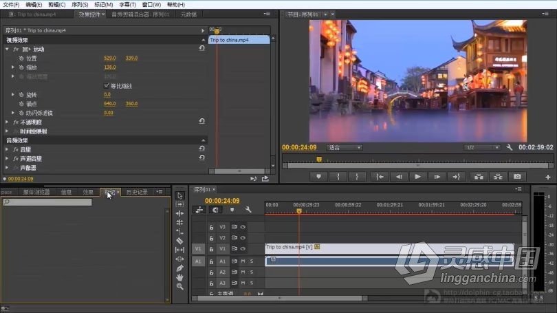Image resolution: width=557 pixels, height=313 pixels.
Task: Open the 剪辑(C) menu
Action: coord(57,5)
